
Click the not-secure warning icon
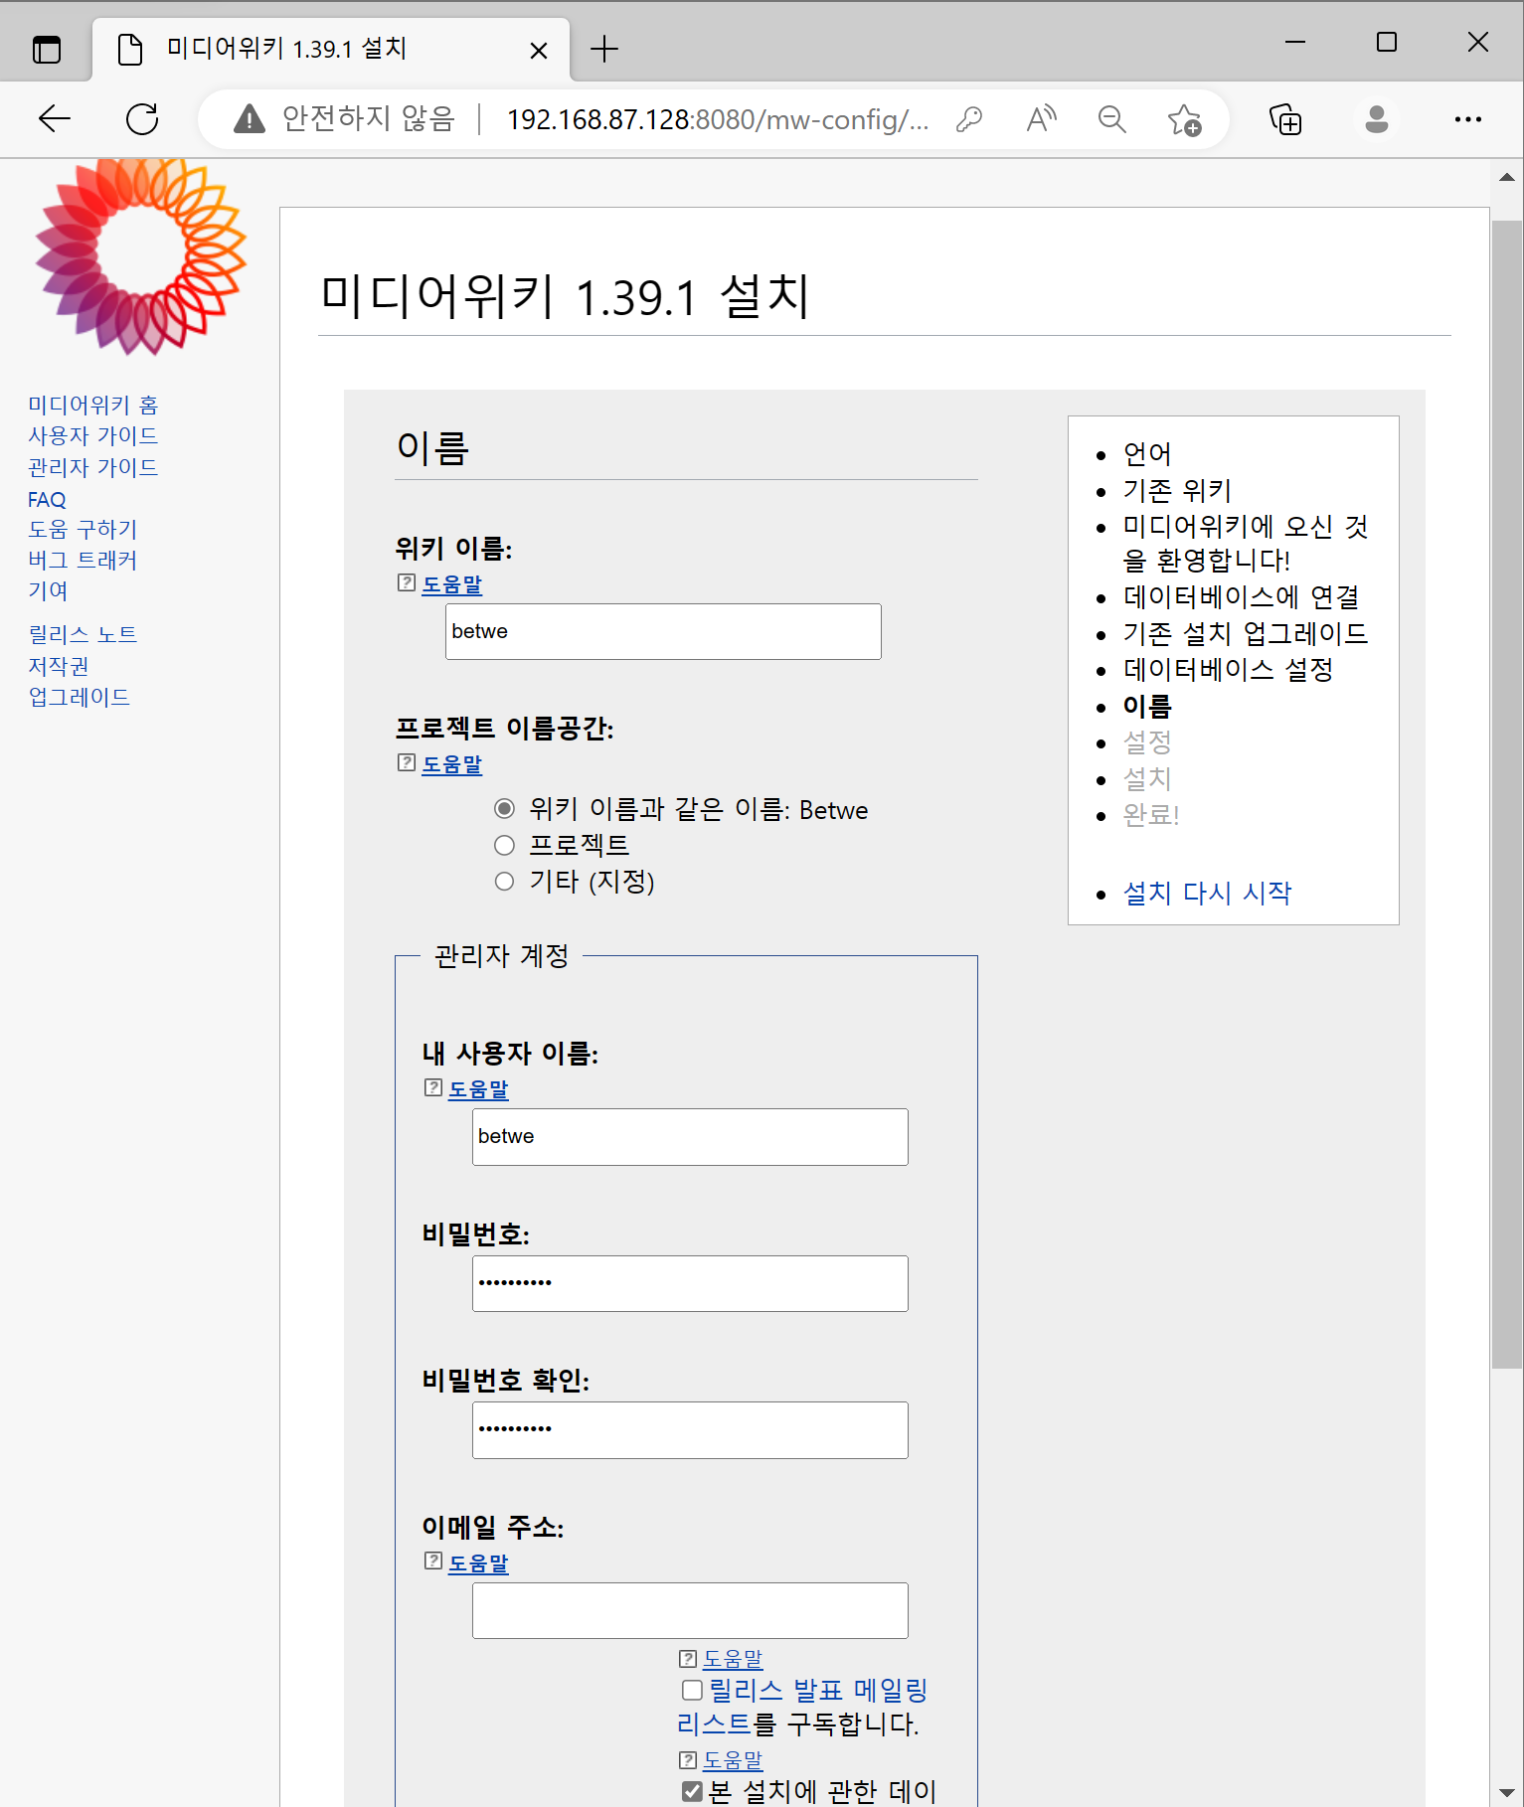pos(250,119)
